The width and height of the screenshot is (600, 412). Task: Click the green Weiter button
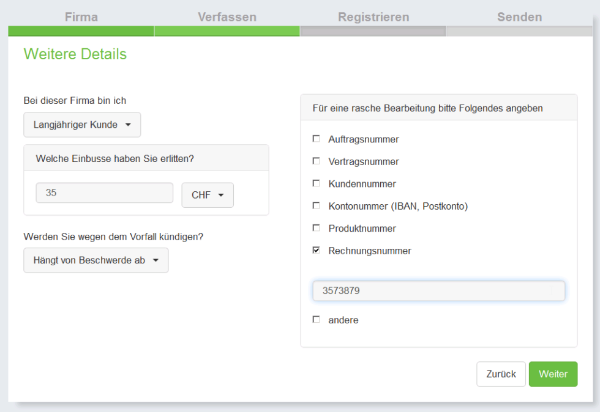click(x=553, y=374)
